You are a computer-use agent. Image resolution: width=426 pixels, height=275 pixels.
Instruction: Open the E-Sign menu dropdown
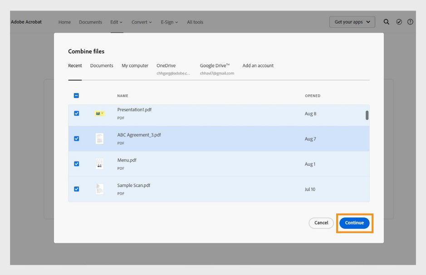coord(169,22)
